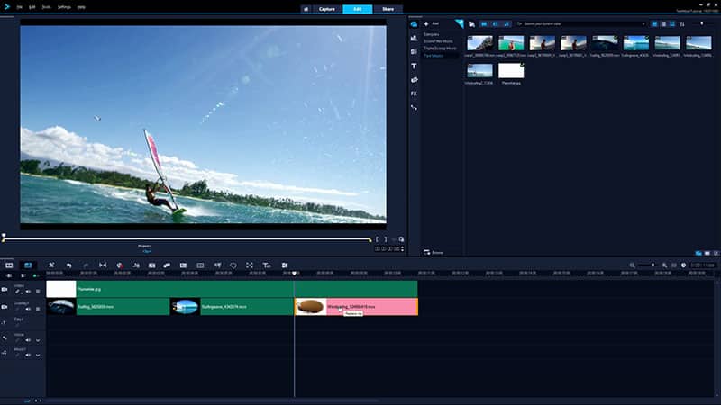
Task: Open the Multi-Camera Editor tool
Action: [x=200, y=265]
